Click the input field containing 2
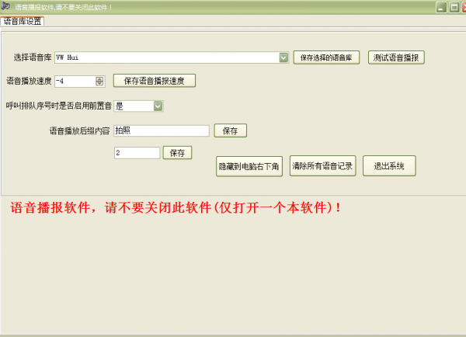Screen dimensions: 466x337 pyautogui.click(x=137, y=153)
